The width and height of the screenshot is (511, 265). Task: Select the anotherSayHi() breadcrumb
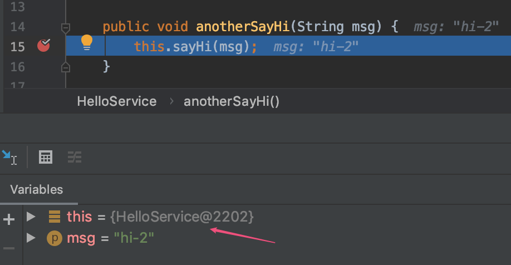[232, 101]
